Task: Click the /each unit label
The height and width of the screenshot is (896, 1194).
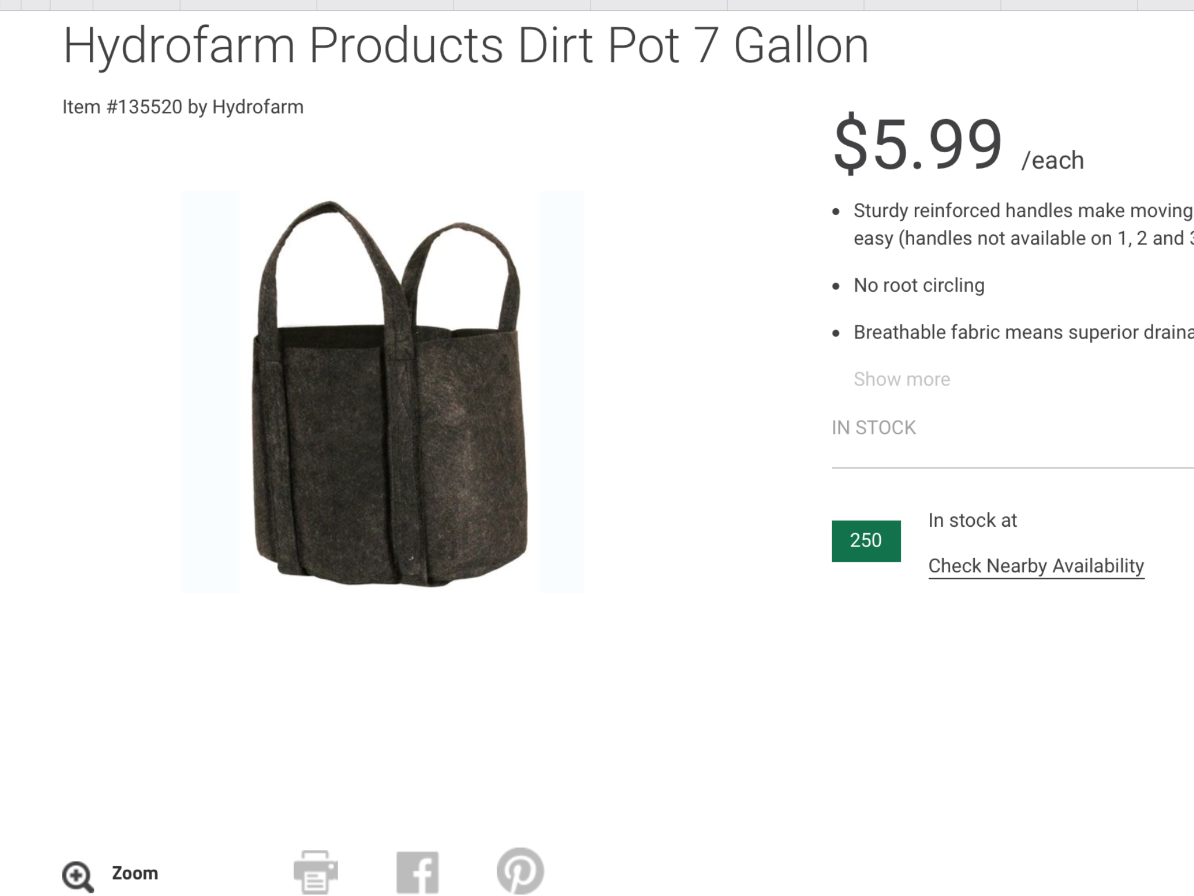Action: click(1052, 160)
